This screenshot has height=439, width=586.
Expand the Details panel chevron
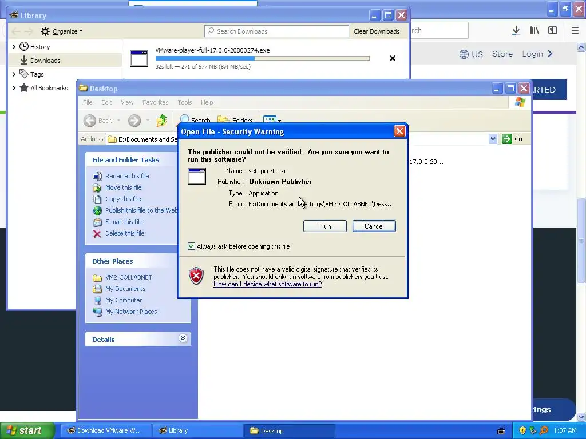click(x=183, y=338)
